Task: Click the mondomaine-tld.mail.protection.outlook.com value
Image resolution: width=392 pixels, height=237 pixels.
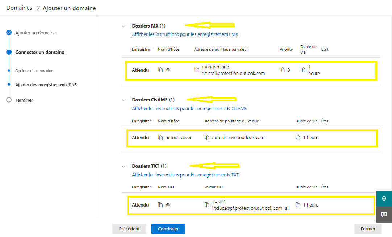Action: pos(233,70)
